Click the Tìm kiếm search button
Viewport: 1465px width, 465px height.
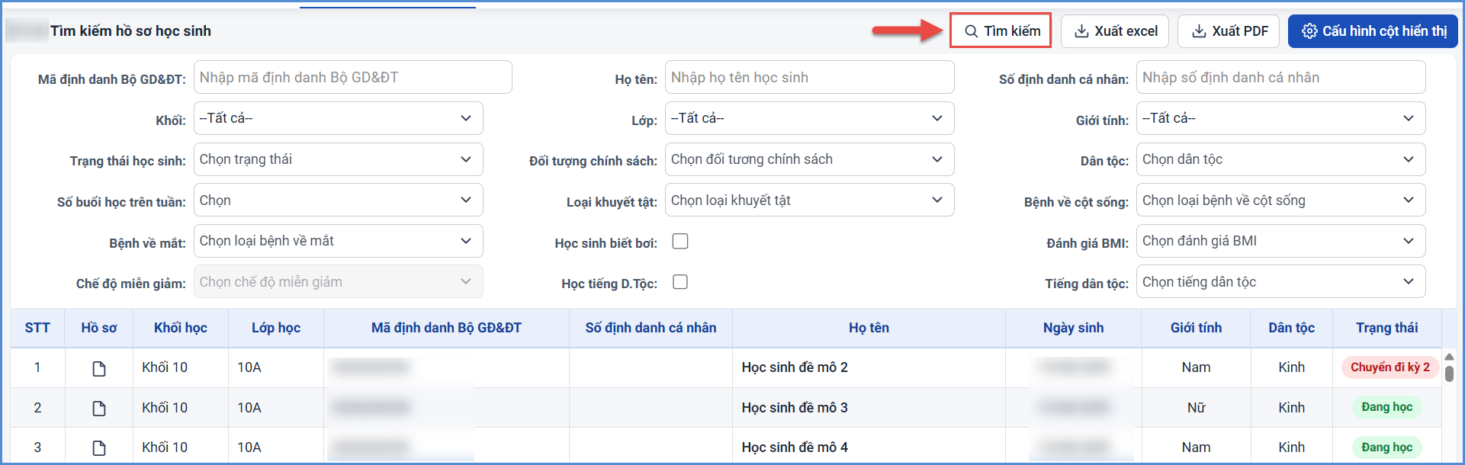point(1001,30)
